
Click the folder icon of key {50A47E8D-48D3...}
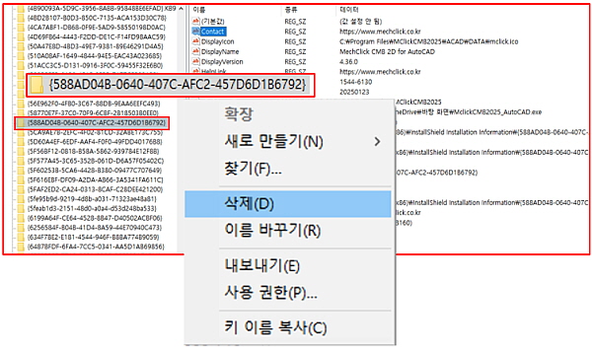21,46
